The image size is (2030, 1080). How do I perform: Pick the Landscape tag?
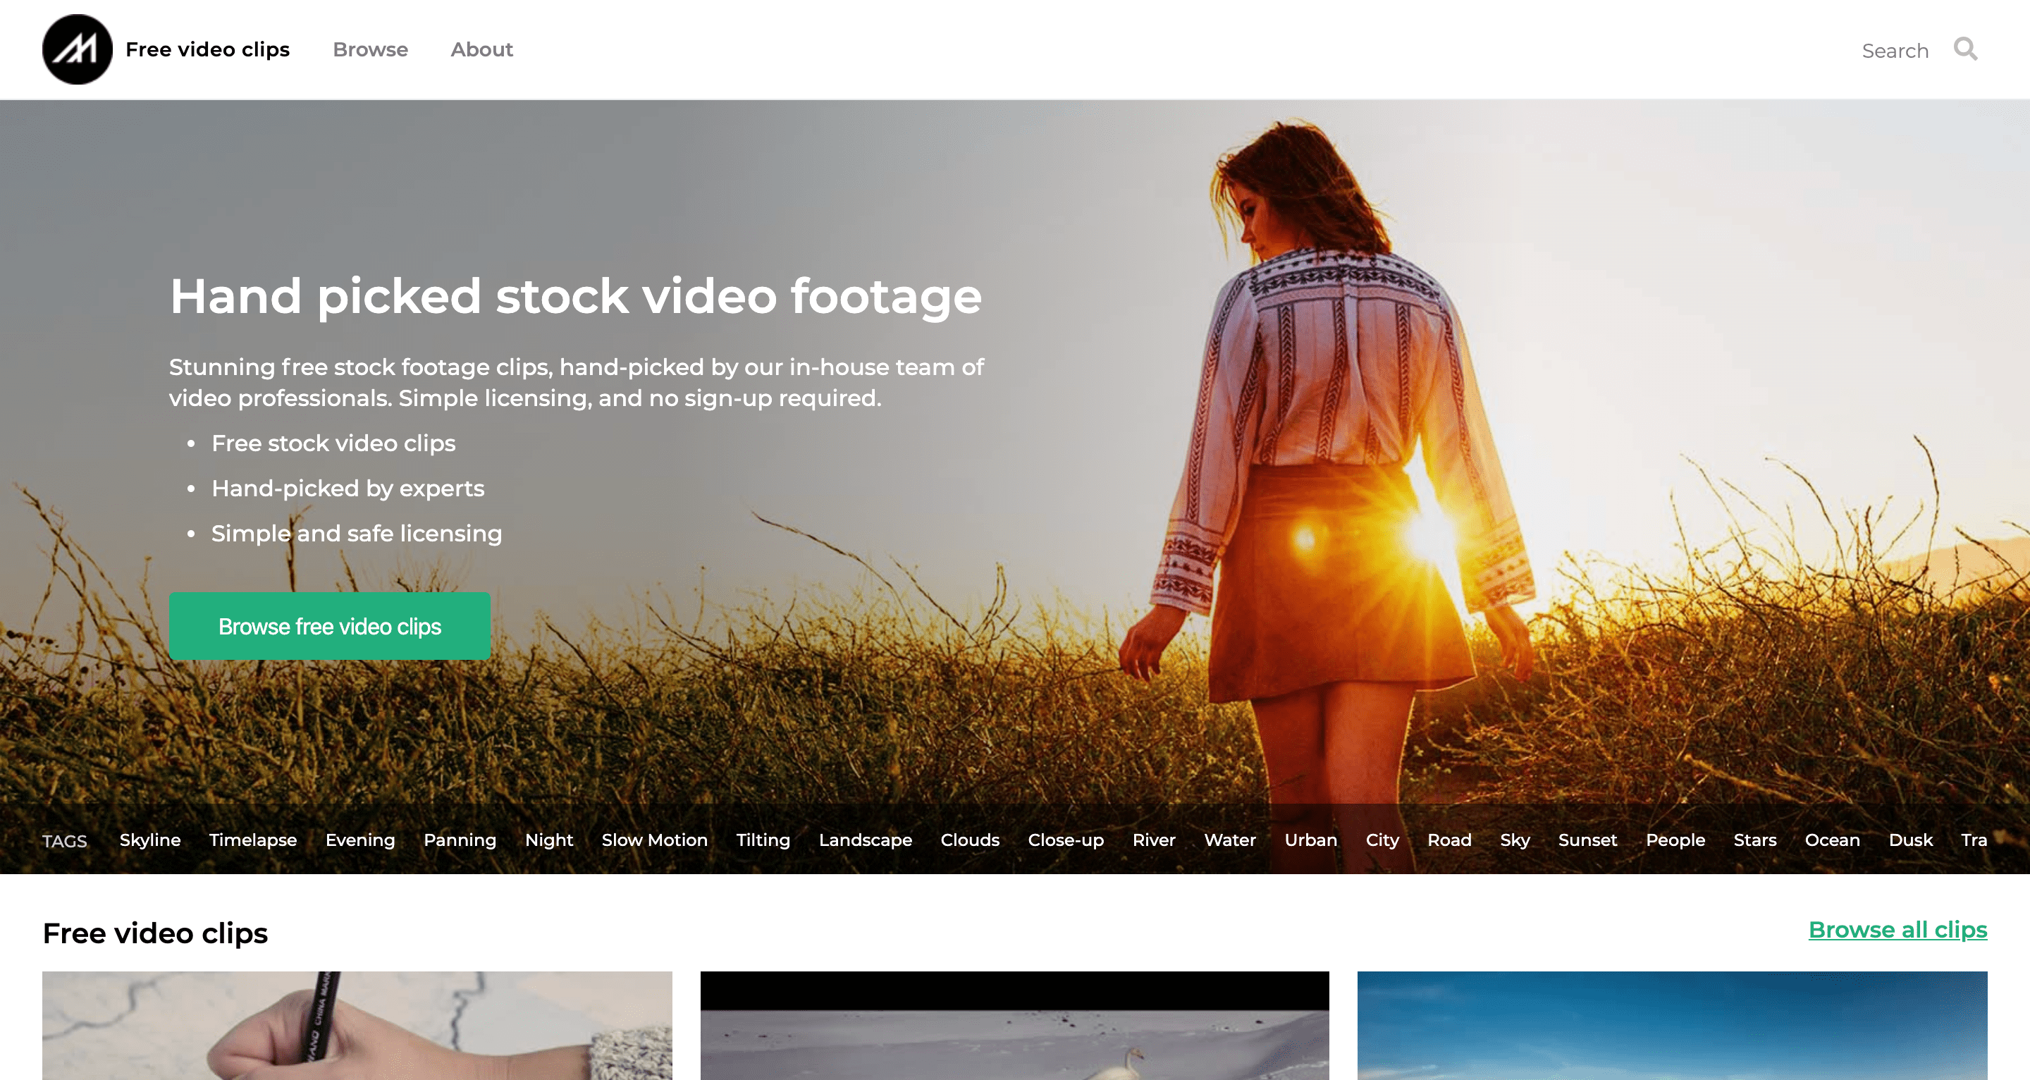(866, 840)
